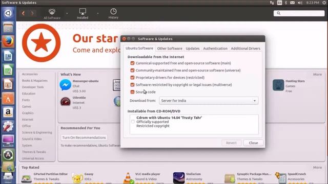Show All Software view
The width and height of the screenshot is (328, 184).
click(52, 14)
